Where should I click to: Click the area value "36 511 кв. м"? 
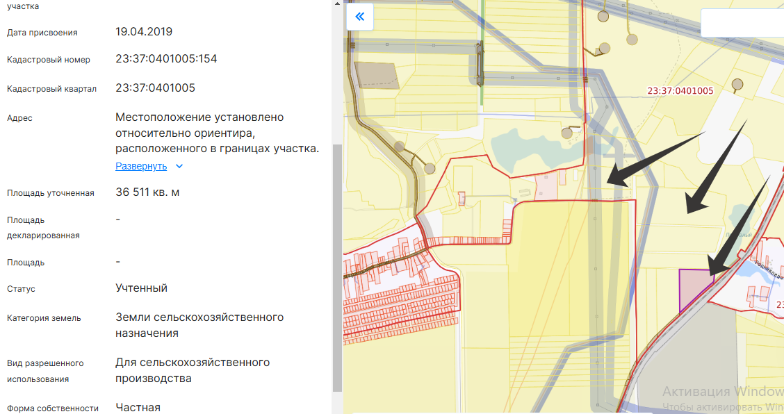coord(147,192)
